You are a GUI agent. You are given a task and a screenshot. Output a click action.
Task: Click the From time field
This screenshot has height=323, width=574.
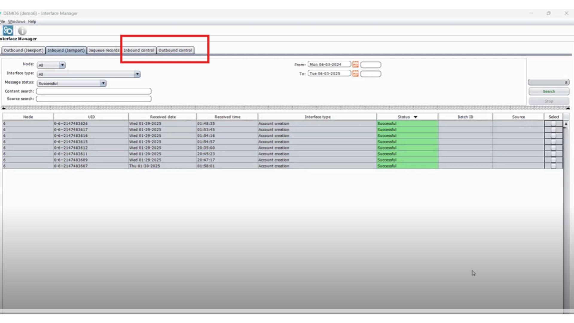[370, 65]
